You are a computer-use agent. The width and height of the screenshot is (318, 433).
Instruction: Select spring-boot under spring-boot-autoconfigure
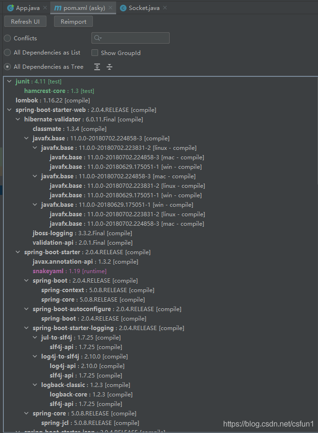click(93, 318)
